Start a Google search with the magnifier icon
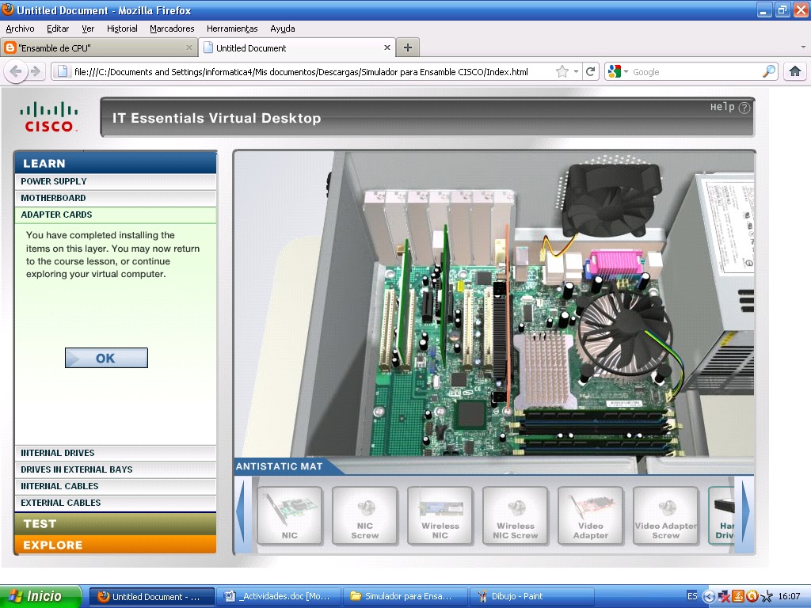The height and width of the screenshot is (608, 811). (767, 70)
